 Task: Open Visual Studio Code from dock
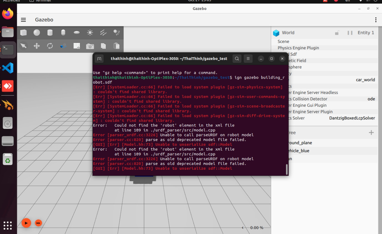click(8, 68)
